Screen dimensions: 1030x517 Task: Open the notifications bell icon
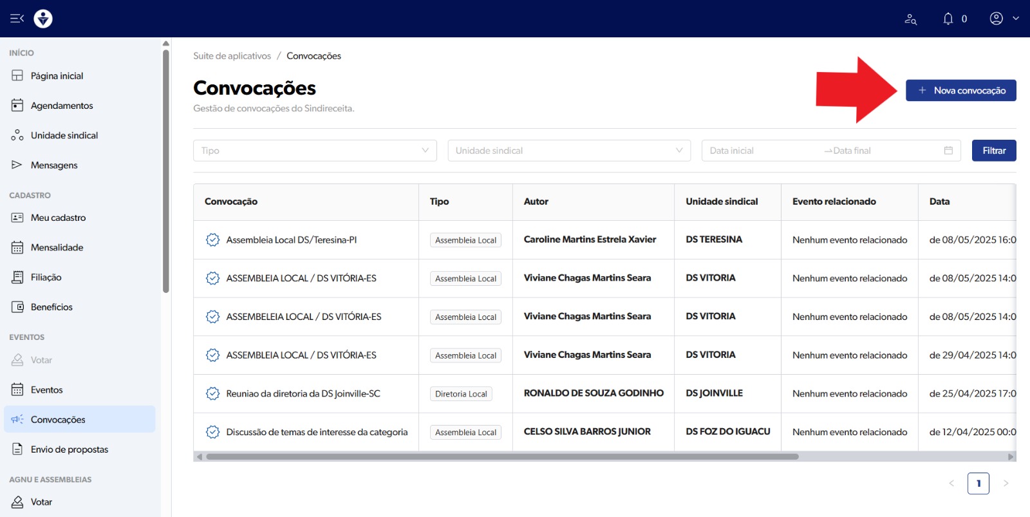(948, 19)
